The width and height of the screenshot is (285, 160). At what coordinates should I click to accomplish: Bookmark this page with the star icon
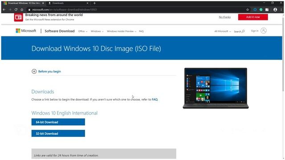point(248,10)
